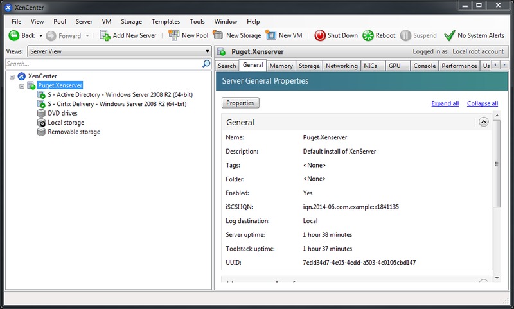Click the search magnifier icon
The width and height of the screenshot is (514, 309).
206,64
